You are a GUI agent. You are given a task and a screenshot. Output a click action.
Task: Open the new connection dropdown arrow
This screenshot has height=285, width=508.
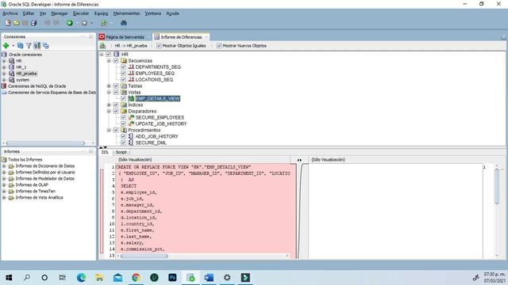coord(13,46)
